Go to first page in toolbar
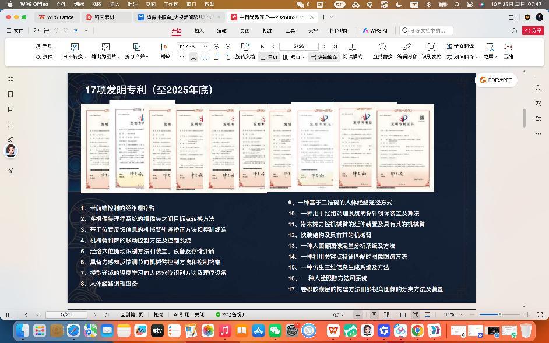549x343 pixels. click(x=263, y=46)
